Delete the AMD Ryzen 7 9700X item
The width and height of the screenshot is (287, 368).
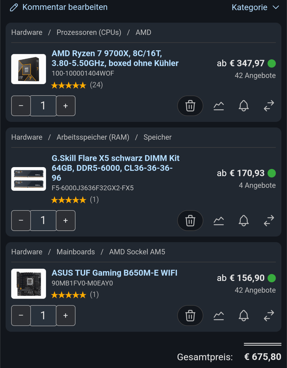click(x=190, y=106)
